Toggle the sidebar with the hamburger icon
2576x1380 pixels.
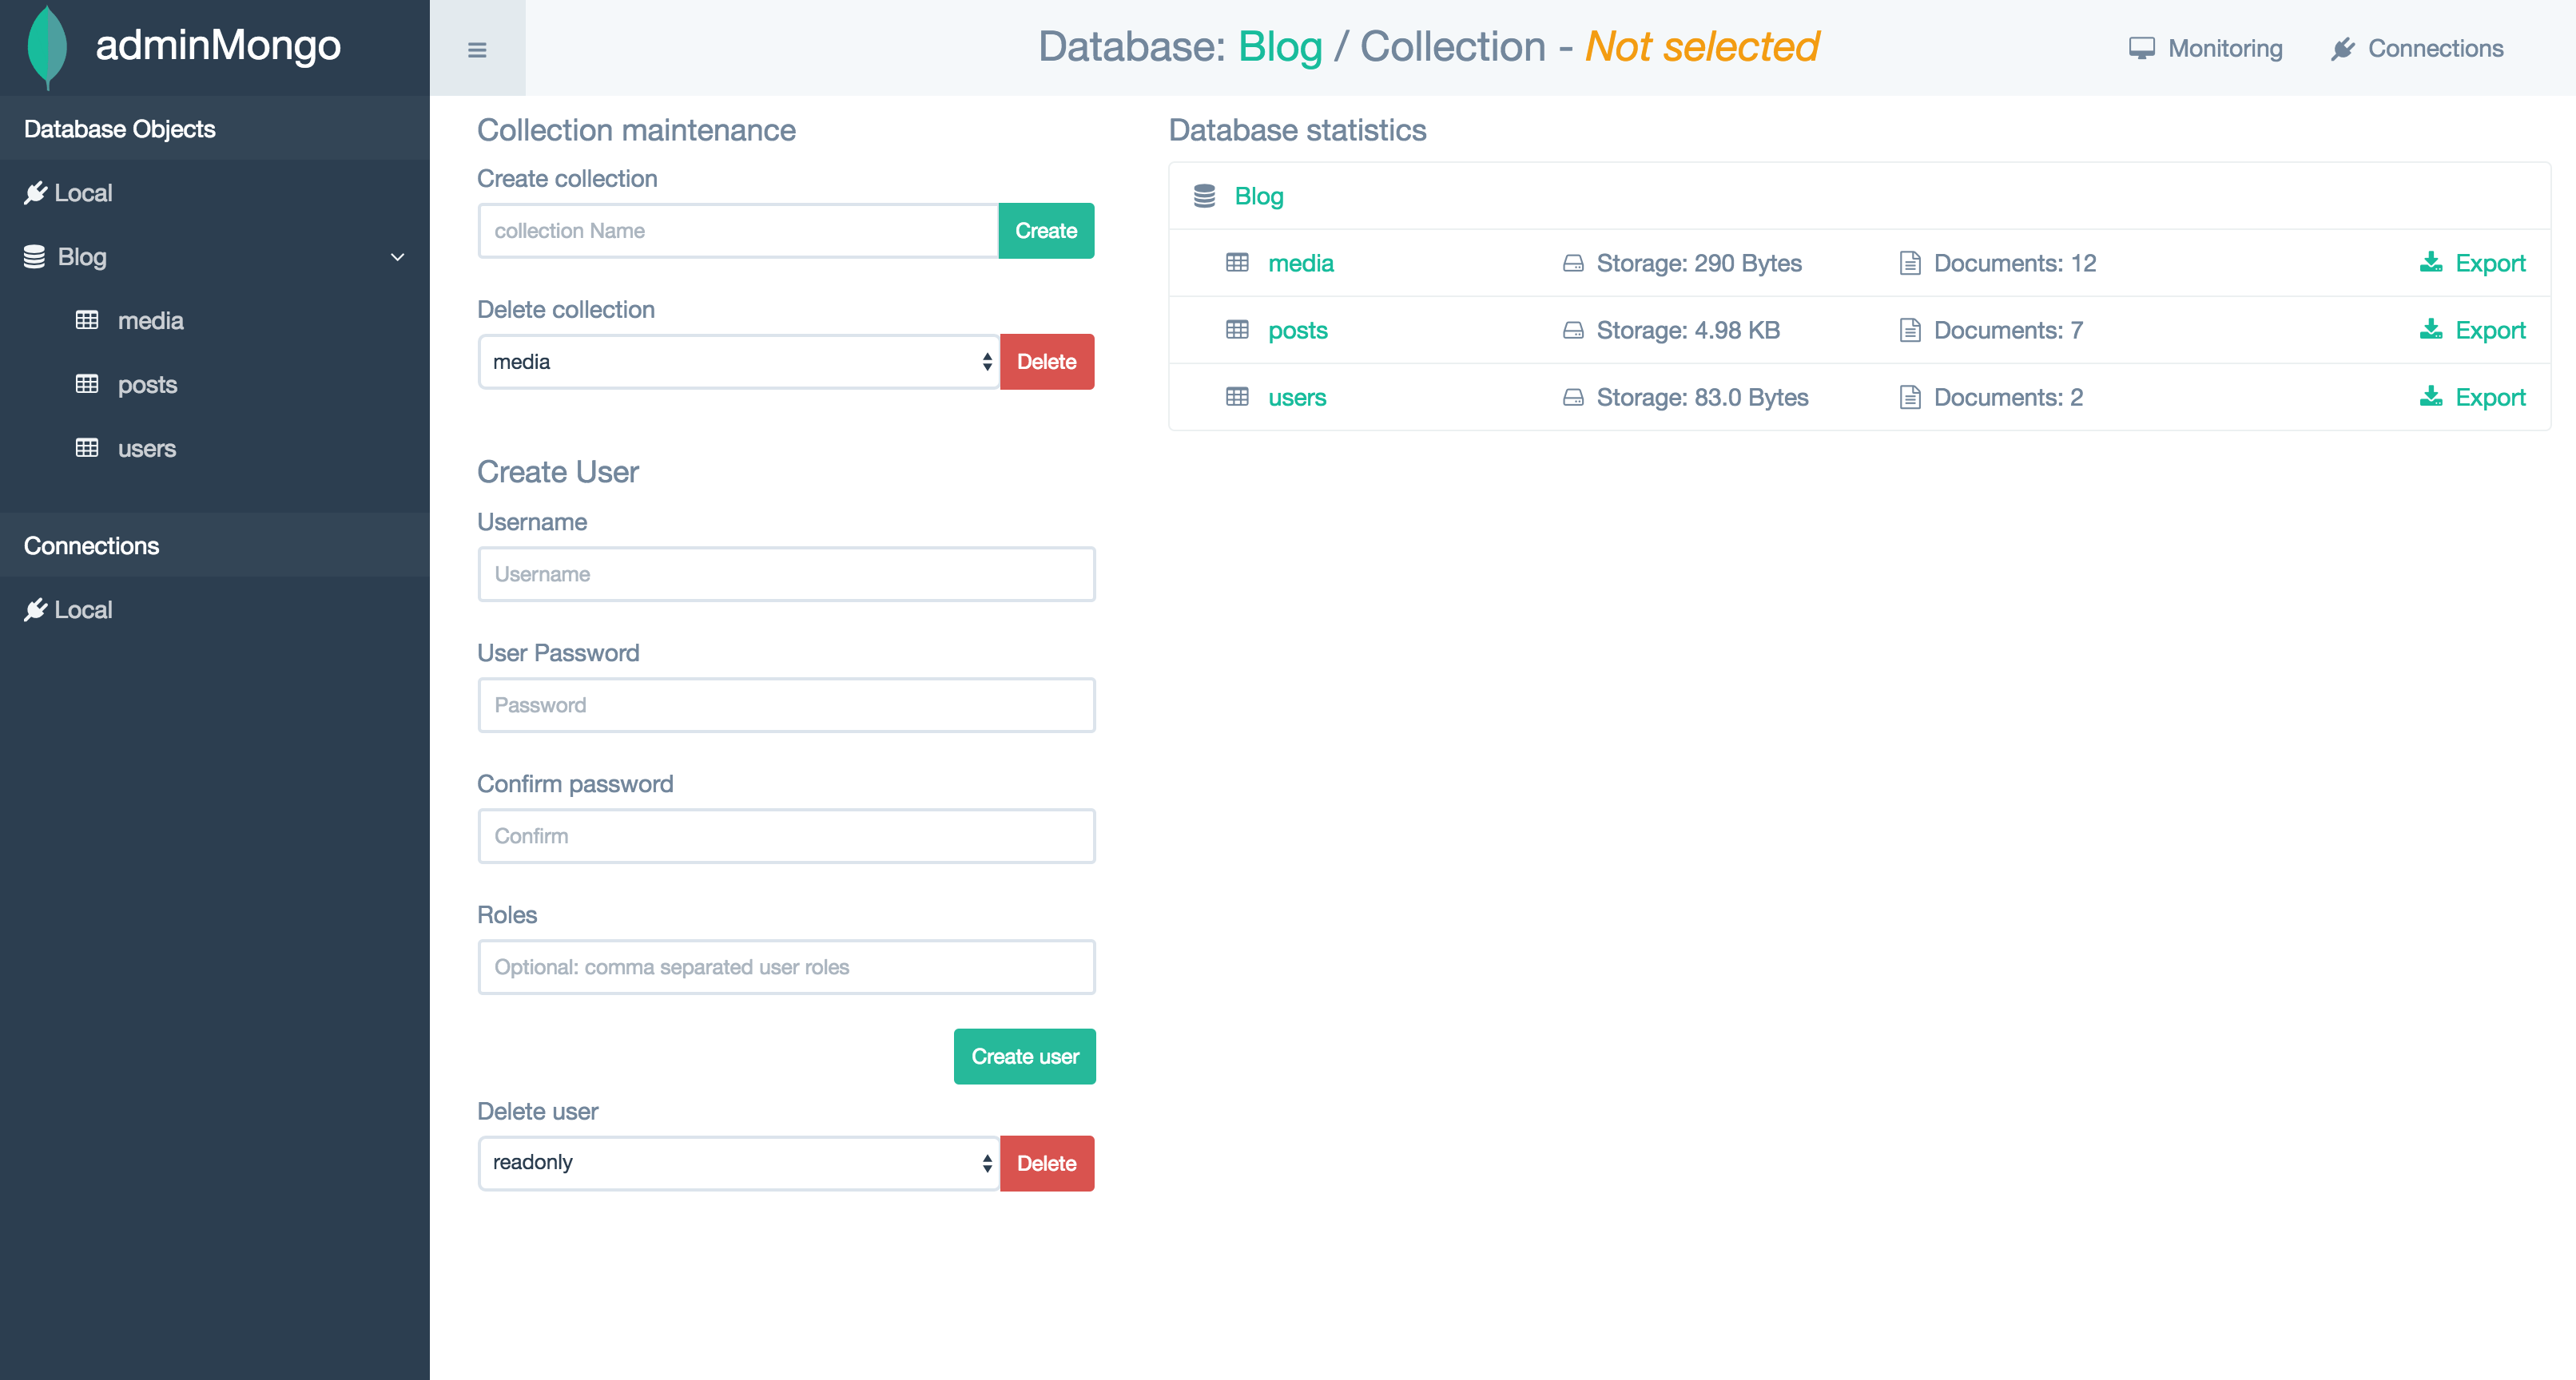pos(477,49)
